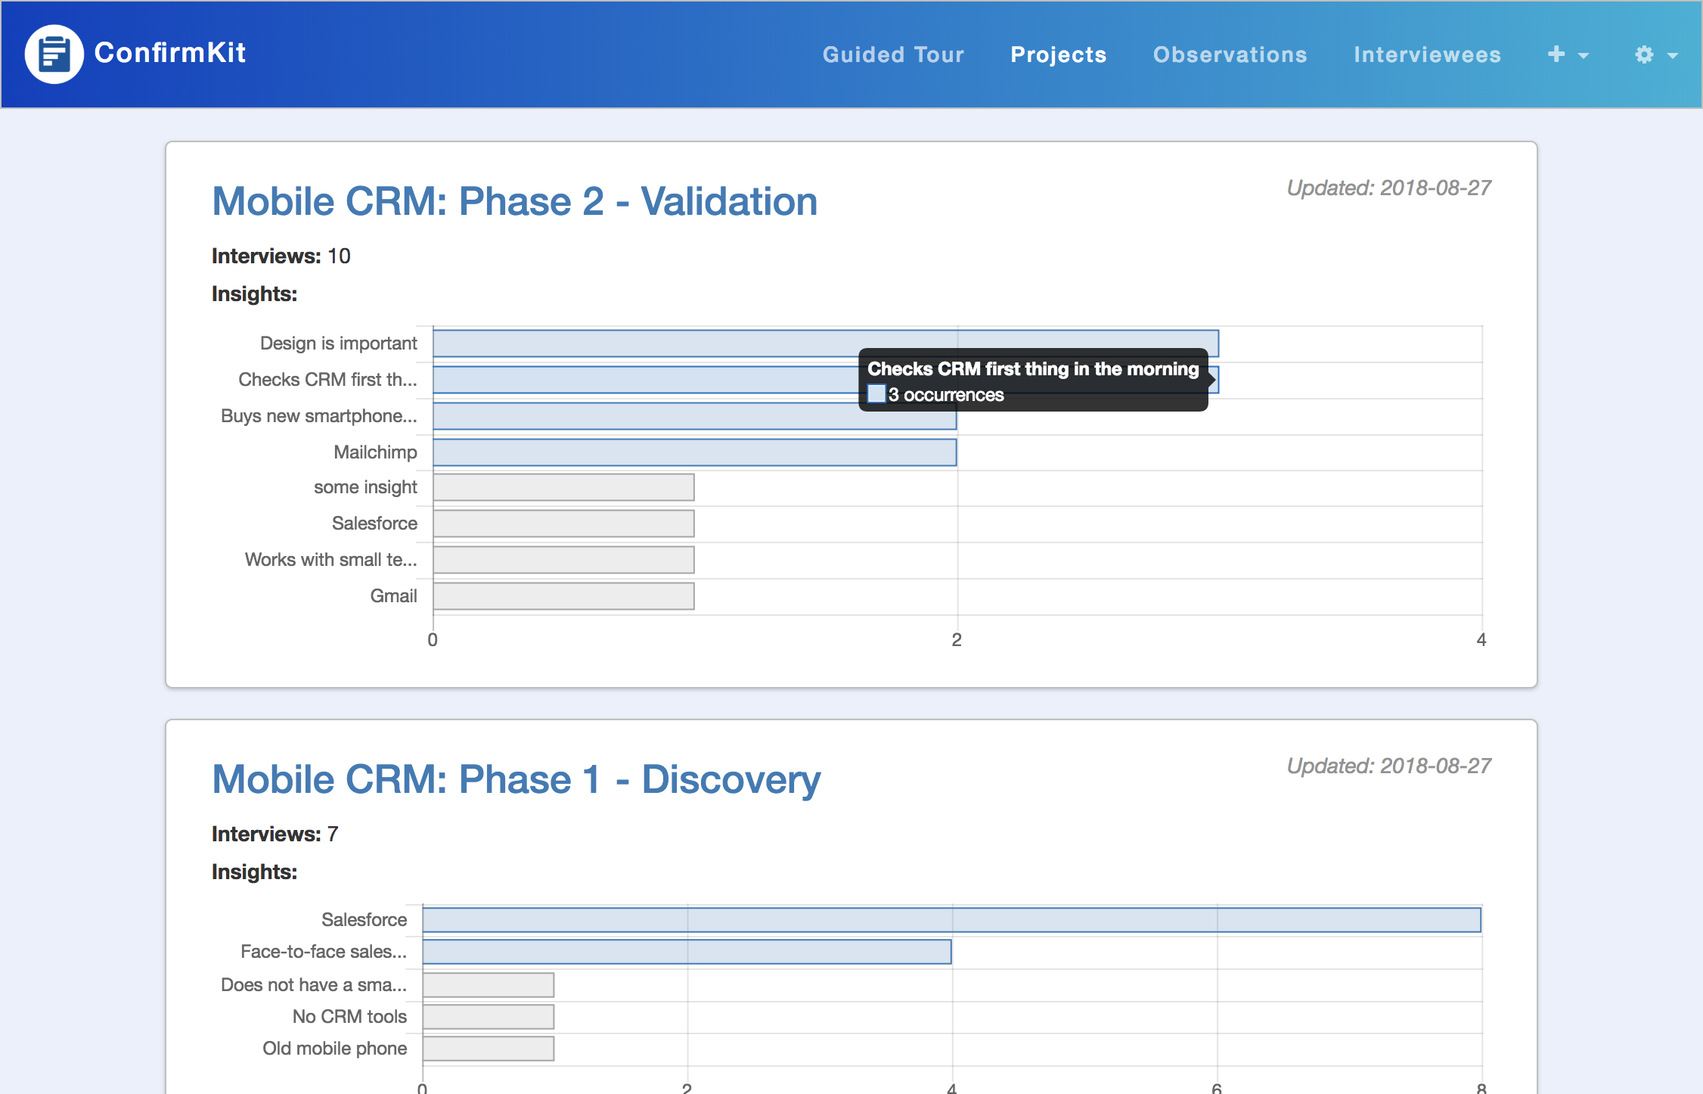Open Mobile CRM: Phase 1 - Discovery project

pos(516,779)
